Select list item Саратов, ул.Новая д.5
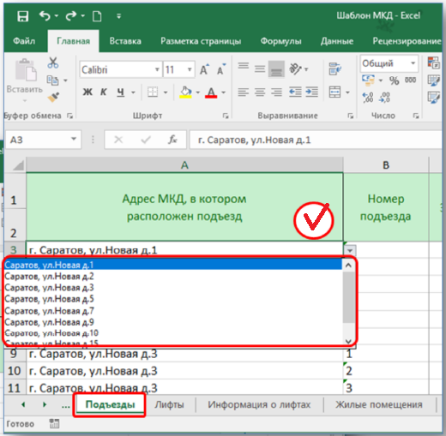This screenshot has height=436, width=446. pos(172,299)
